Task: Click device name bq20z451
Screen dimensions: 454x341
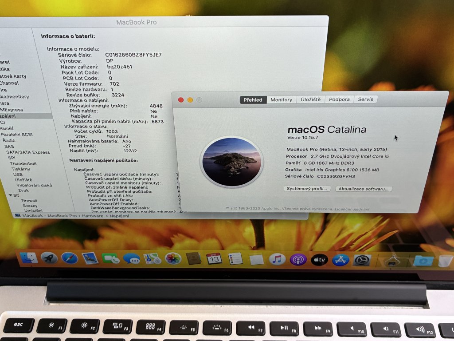Action: [x=120, y=67]
